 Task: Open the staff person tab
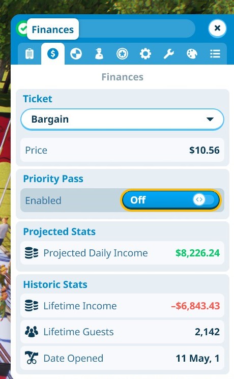pyautogui.click(x=99, y=53)
